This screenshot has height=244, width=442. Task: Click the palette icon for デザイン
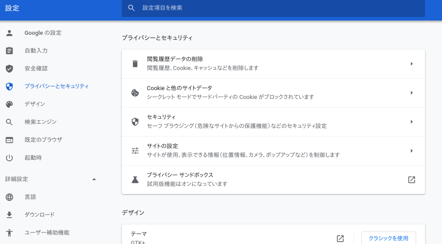click(x=9, y=104)
